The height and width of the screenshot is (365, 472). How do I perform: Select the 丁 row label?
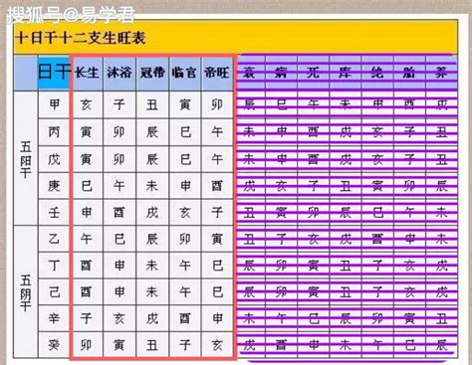point(54,266)
